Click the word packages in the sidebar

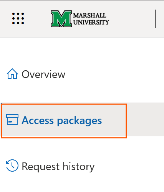click(x=80, y=121)
